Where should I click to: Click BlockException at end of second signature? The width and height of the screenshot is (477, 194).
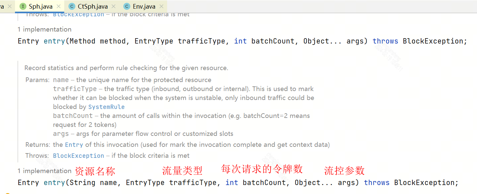click(x=424, y=183)
